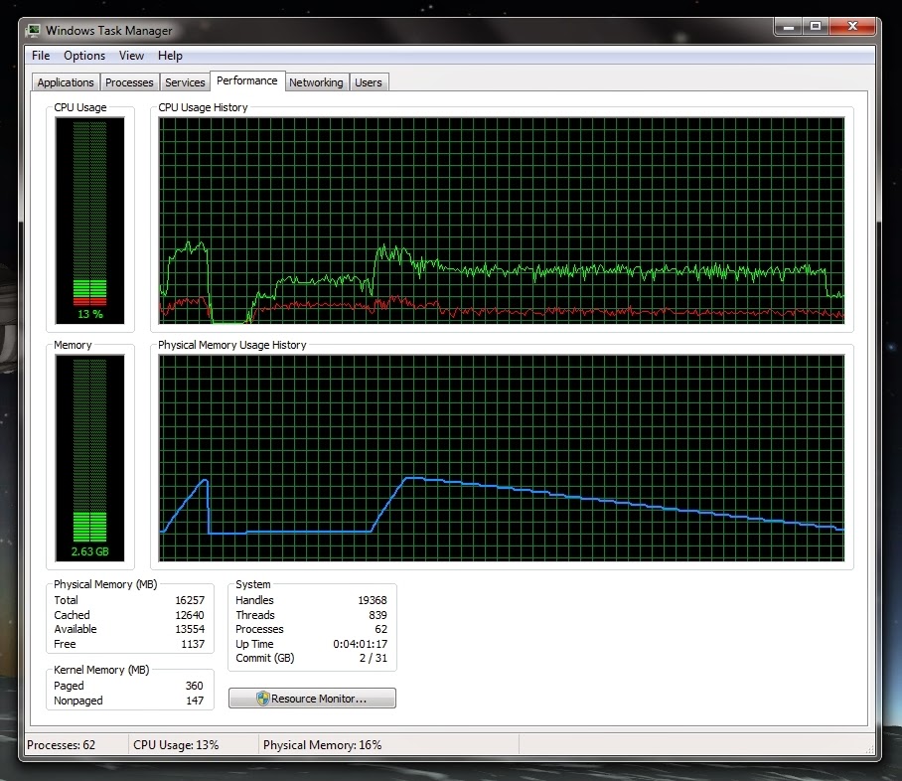
Task: Click the Nonpaged kernel memory value 147
Action: (195, 701)
